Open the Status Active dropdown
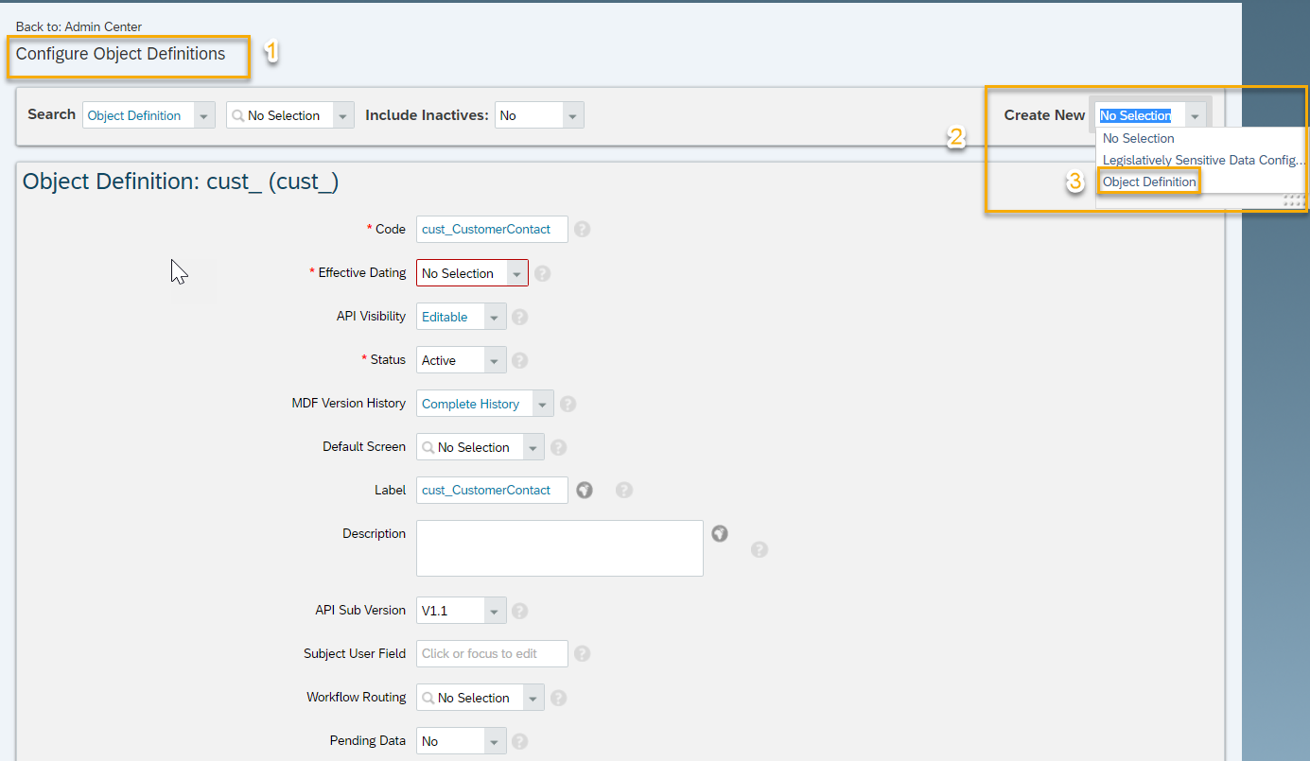 [496, 360]
